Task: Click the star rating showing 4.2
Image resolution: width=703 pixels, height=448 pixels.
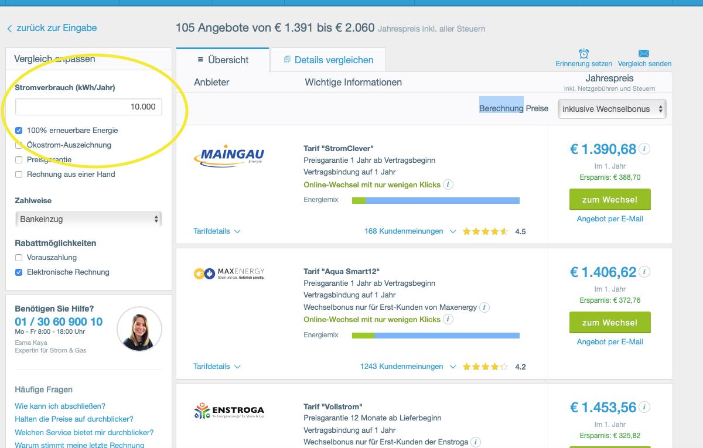Action: click(485, 367)
